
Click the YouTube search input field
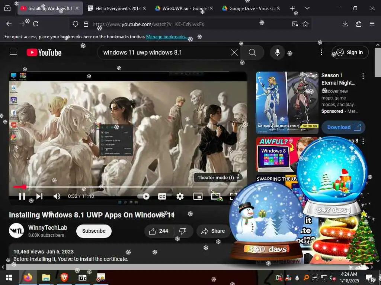click(165, 52)
